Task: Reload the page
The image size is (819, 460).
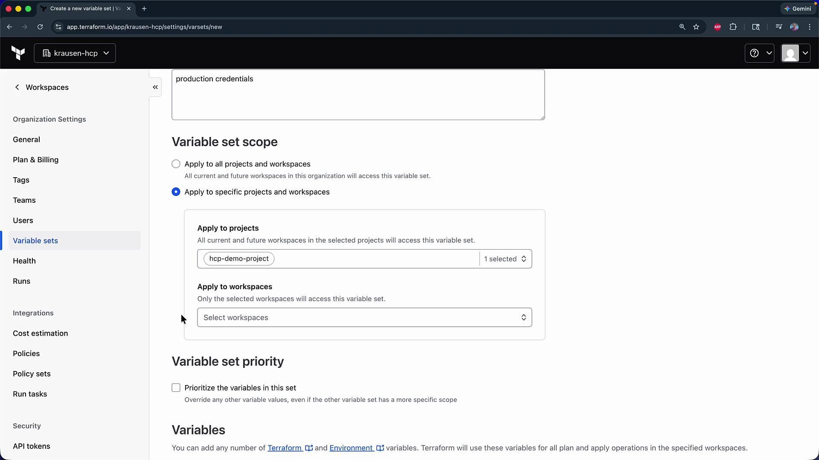Action: point(40,27)
